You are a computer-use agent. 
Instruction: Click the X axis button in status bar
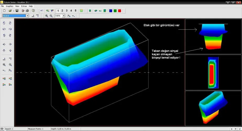[x=232, y=129]
